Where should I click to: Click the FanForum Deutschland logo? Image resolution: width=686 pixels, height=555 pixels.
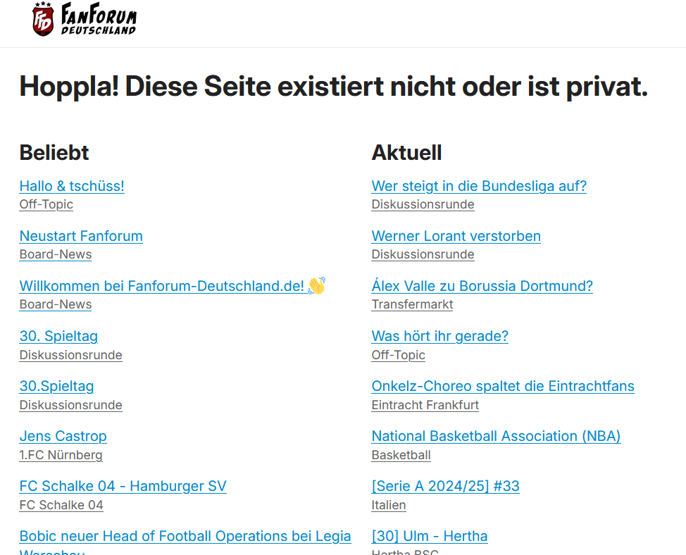point(85,19)
